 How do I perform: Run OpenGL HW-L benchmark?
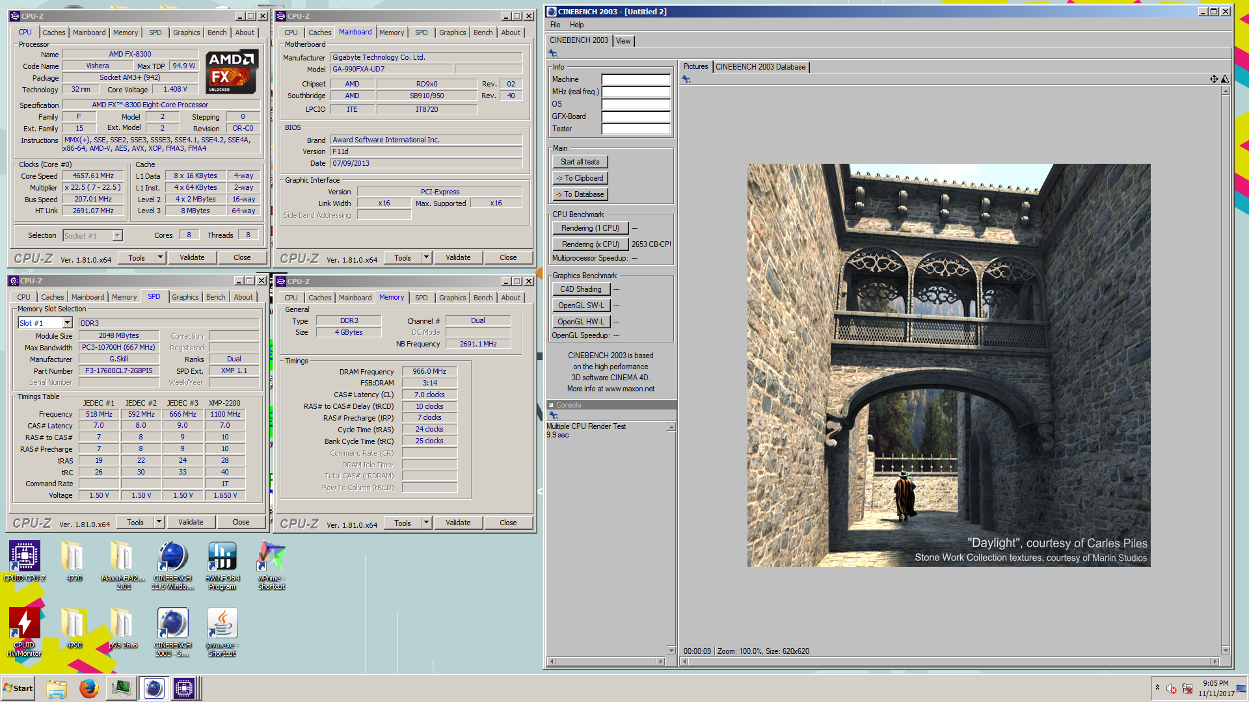click(x=581, y=322)
